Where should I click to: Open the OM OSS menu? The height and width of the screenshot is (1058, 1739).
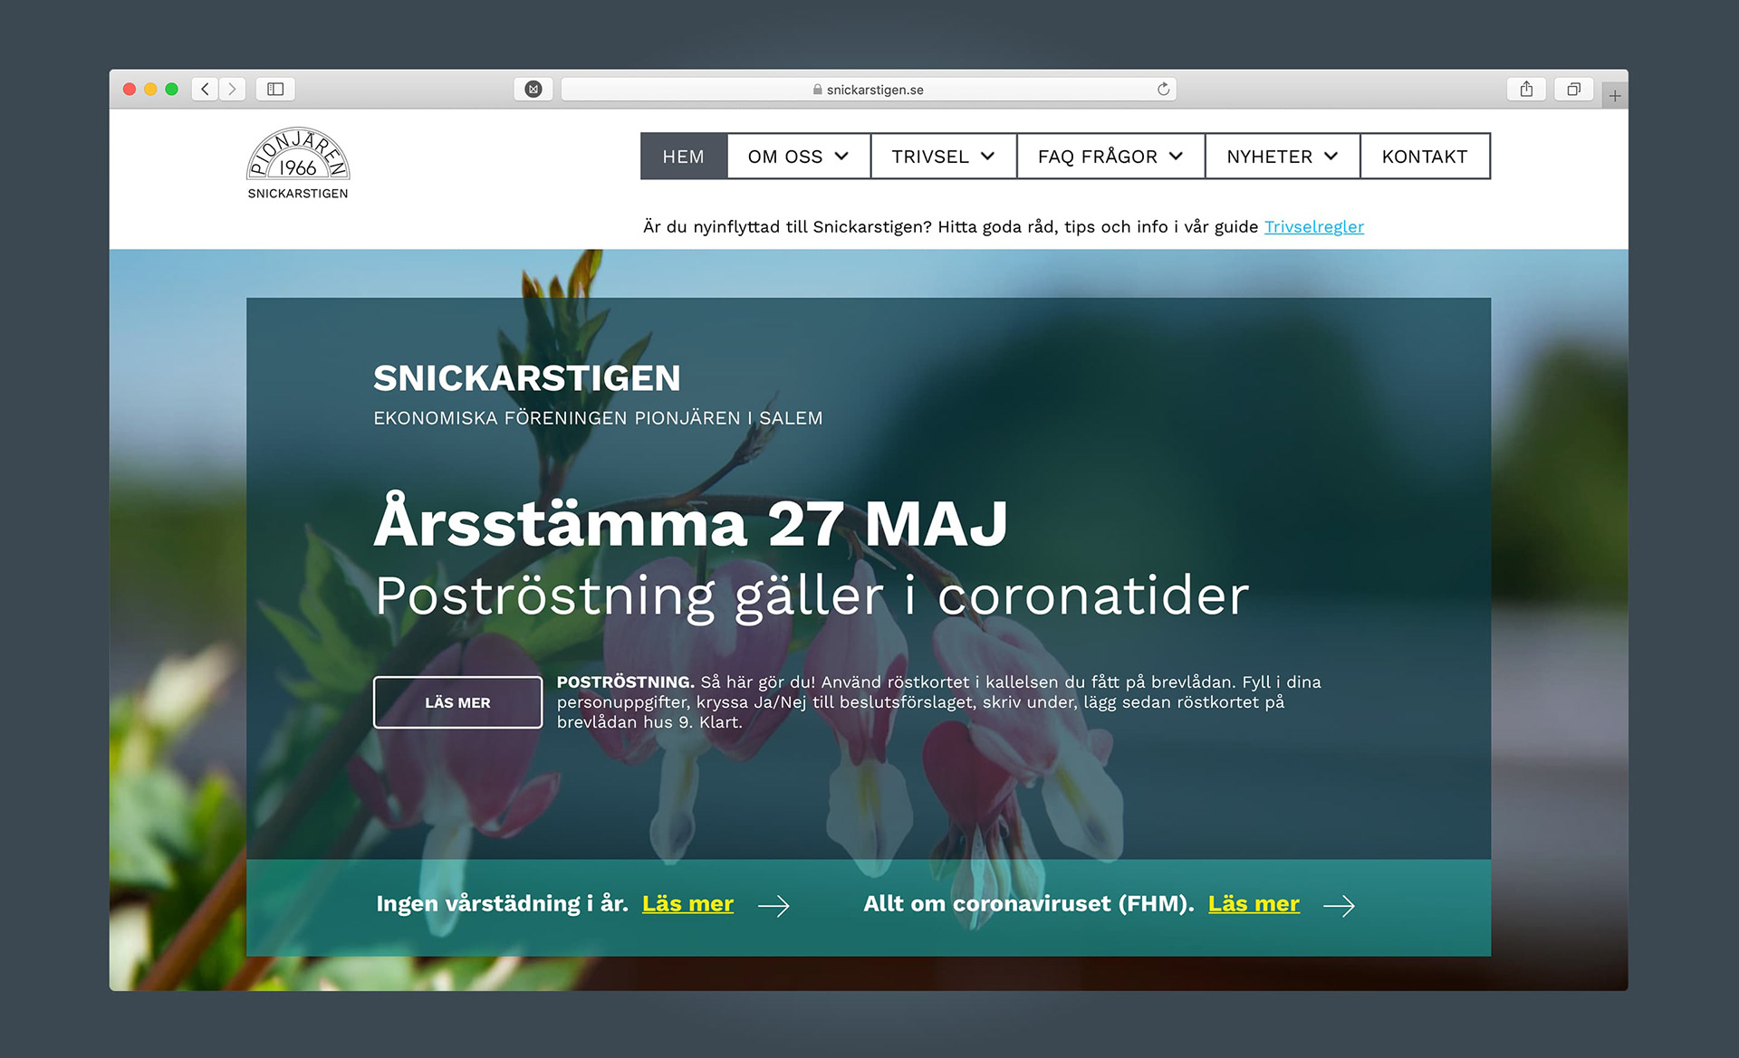(x=798, y=157)
